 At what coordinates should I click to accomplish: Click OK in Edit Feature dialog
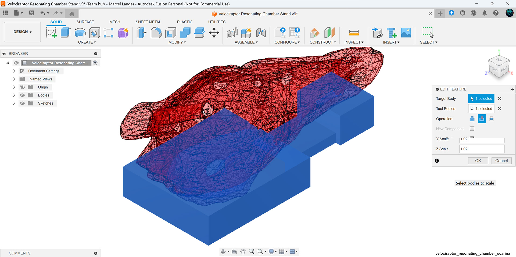pos(478,160)
